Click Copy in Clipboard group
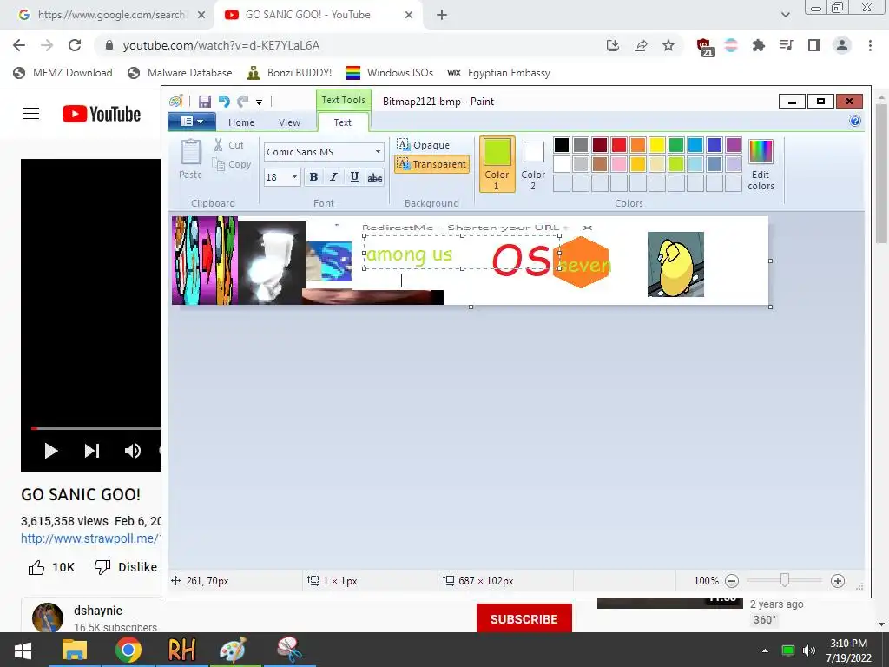This screenshot has height=667, width=889. pos(231,164)
